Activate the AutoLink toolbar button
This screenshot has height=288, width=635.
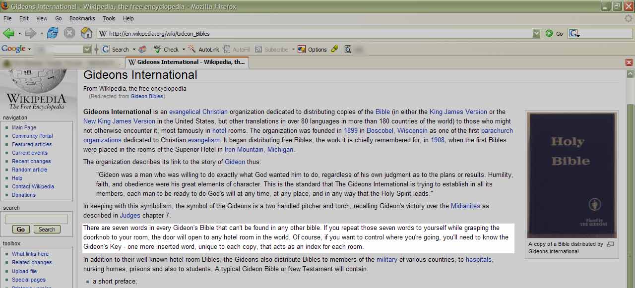point(203,49)
